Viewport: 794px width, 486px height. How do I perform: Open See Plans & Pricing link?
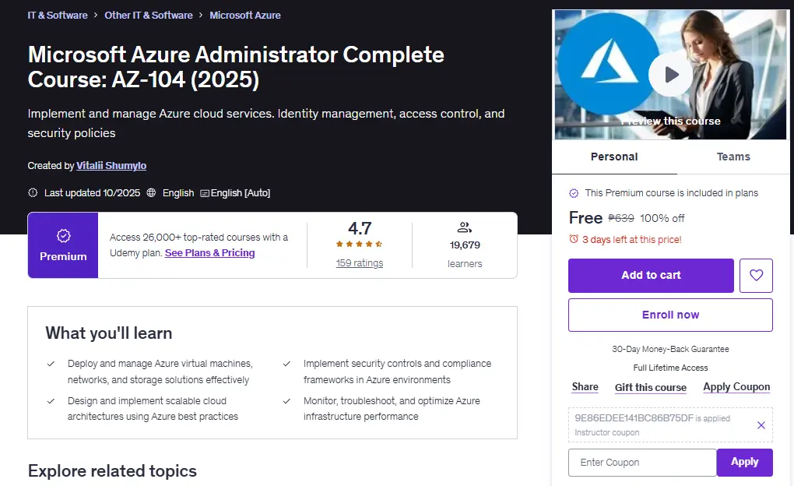click(209, 253)
